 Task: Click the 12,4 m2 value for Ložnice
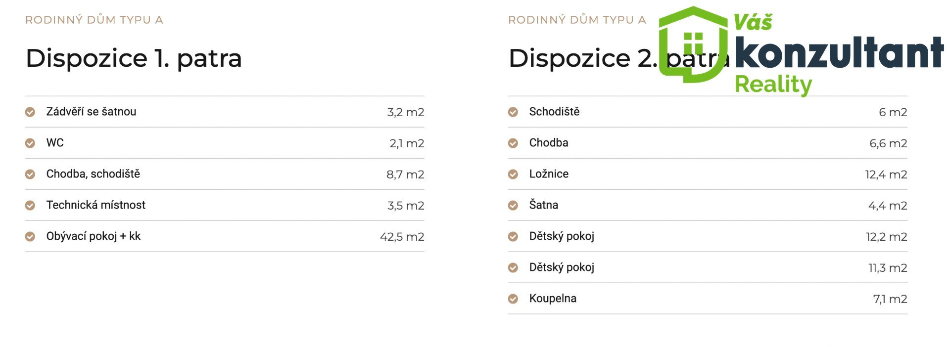pyautogui.click(x=886, y=174)
